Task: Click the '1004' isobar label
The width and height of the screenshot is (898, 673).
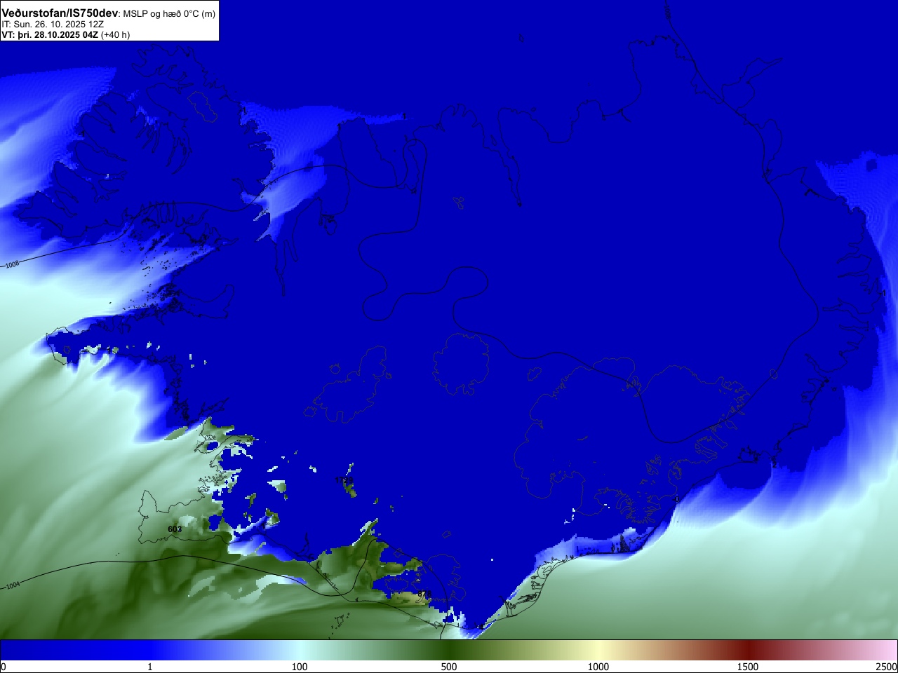Action: point(13,585)
